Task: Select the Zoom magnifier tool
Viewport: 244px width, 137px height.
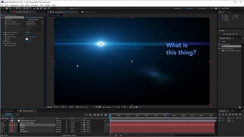Action: 10,8
